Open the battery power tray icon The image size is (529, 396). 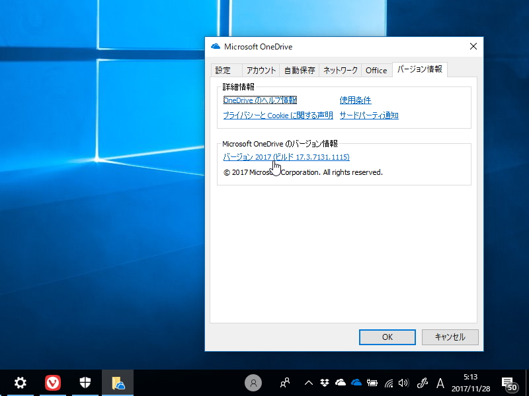372,383
